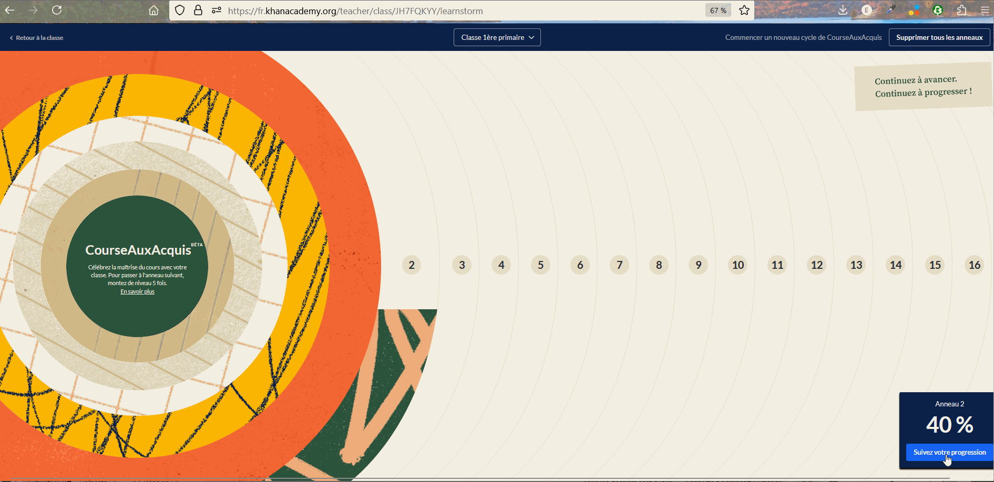Show site security padlock info
Viewport: 994px width, 482px height.
tap(198, 11)
